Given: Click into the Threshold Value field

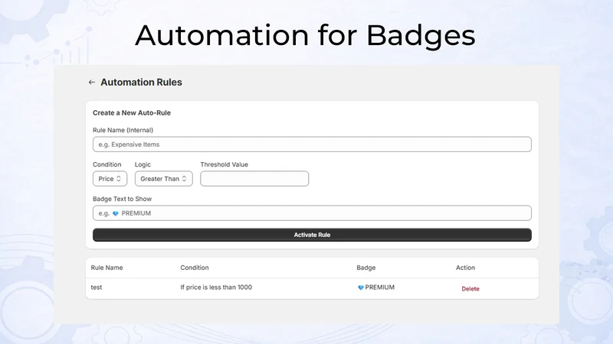Looking at the screenshot, I should [x=254, y=179].
